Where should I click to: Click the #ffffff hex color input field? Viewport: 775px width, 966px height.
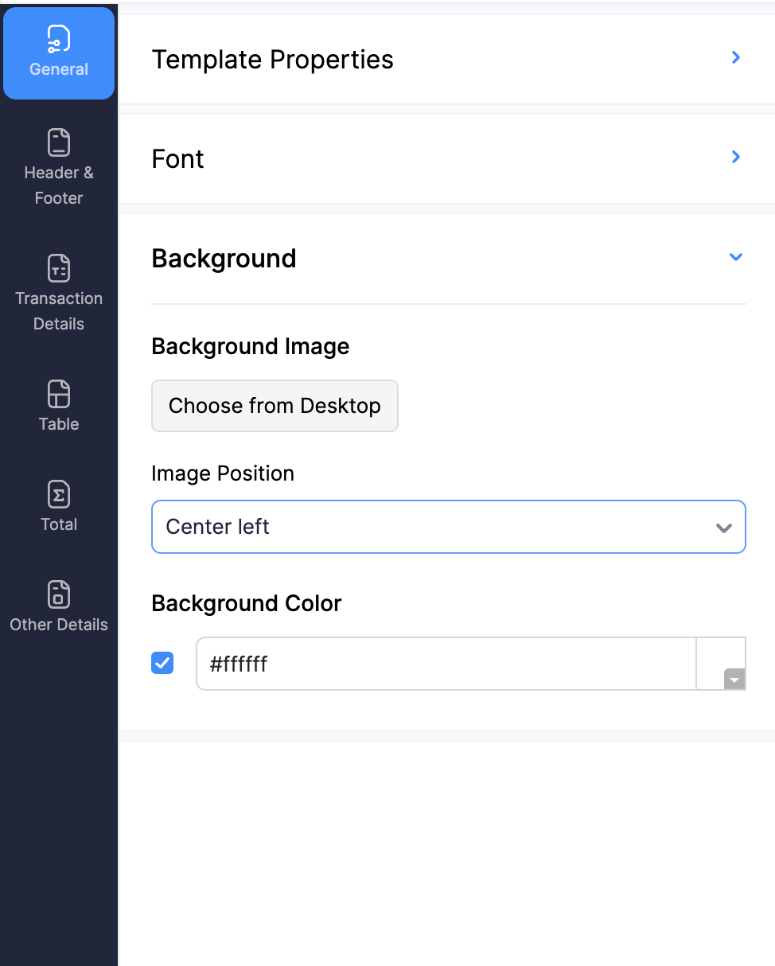point(446,664)
